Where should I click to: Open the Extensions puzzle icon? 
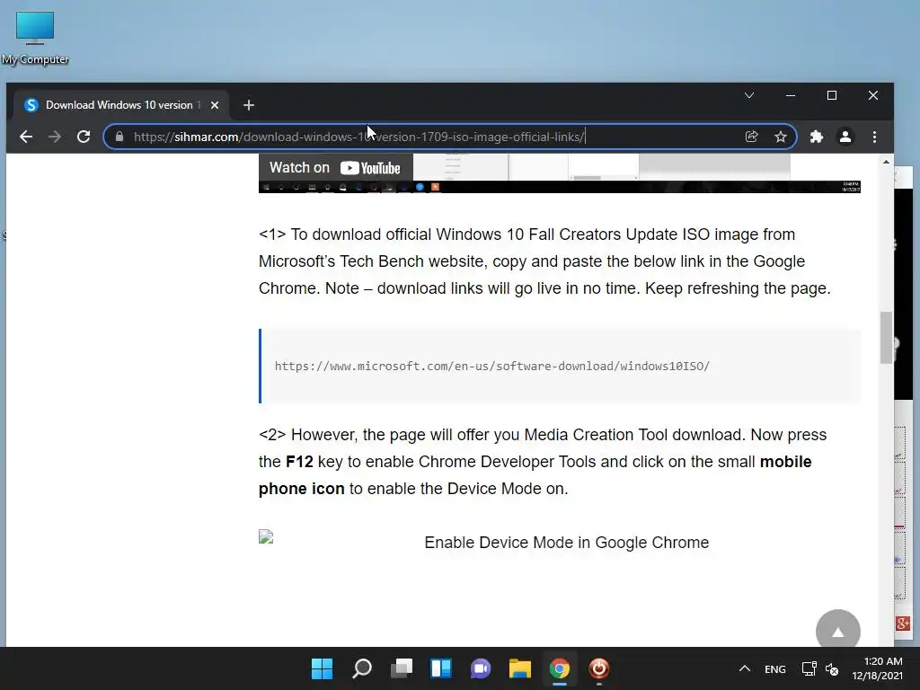[x=816, y=137]
